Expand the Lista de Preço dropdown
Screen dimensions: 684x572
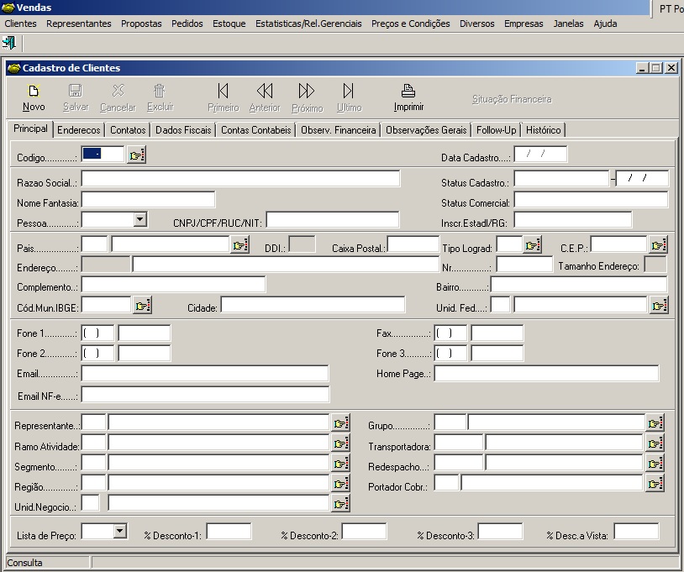point(119,531)
